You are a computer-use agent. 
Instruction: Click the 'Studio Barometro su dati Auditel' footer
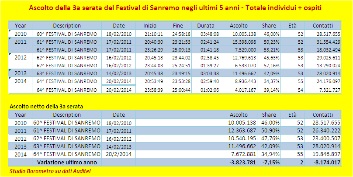click(50, 171)
